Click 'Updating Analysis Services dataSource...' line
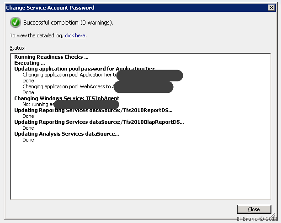Image resolution: width=281 pixels, height=223 pixels. click(x=66, y=134)
